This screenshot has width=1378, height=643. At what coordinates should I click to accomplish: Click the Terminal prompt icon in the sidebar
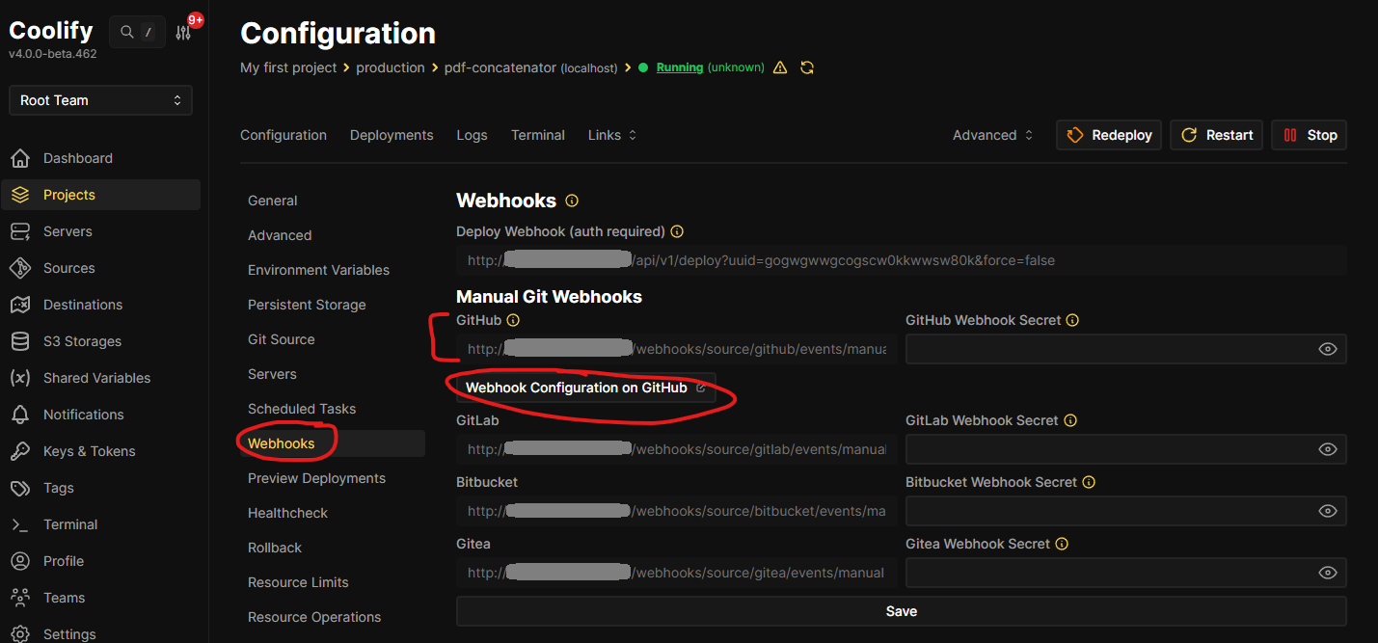(x=20, y=524)
